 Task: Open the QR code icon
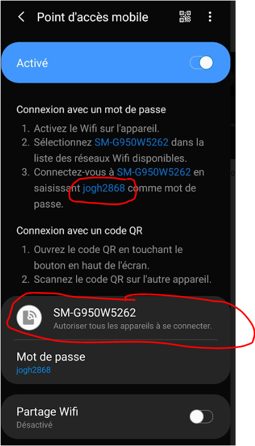(185, 17)
